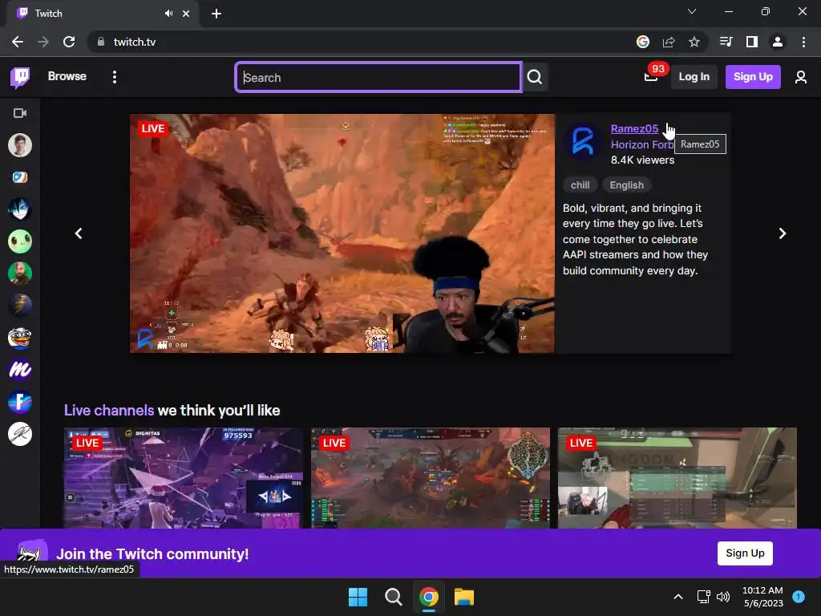Open the tab search dropdown chevron
This screenshot has height=616, width=821.
coord(692,11)
